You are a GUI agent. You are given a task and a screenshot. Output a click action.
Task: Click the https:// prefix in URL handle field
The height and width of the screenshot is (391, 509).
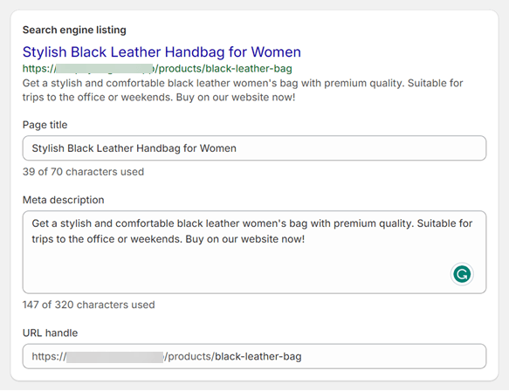coord(49,356)
